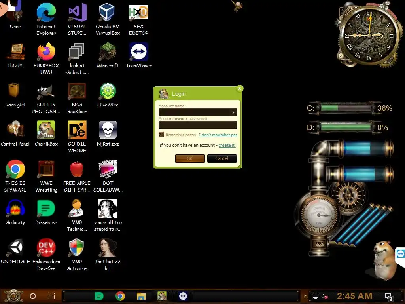Viewport: 405px width, 304px height.
Task: Open the steampunk Start button
Action: [x=13, y=296]
